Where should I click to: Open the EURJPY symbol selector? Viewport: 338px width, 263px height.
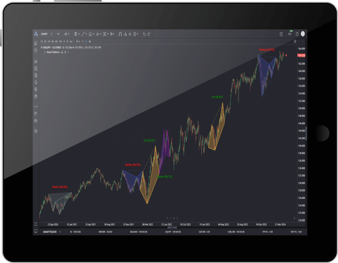coord(44,34)
